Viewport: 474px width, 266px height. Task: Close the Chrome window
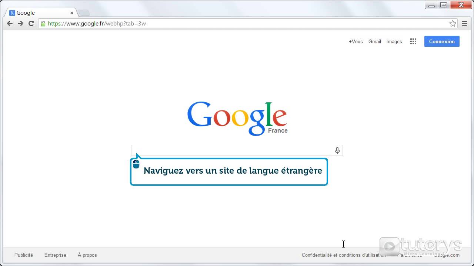point(461,5)
